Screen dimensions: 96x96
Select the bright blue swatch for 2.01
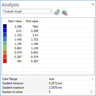pyautogui.click(x=5, y=31)
